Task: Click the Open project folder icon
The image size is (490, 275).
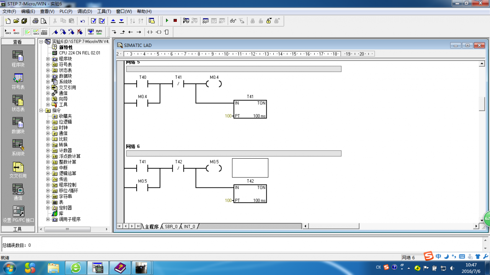Action: pos(16,21)
